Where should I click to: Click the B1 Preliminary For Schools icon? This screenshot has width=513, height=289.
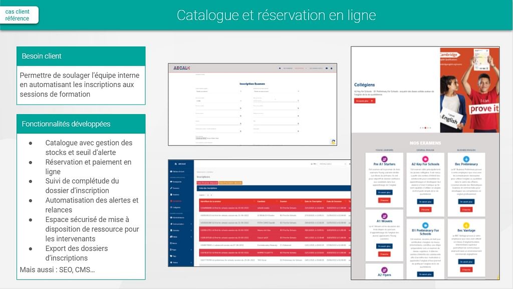[425, 225]
